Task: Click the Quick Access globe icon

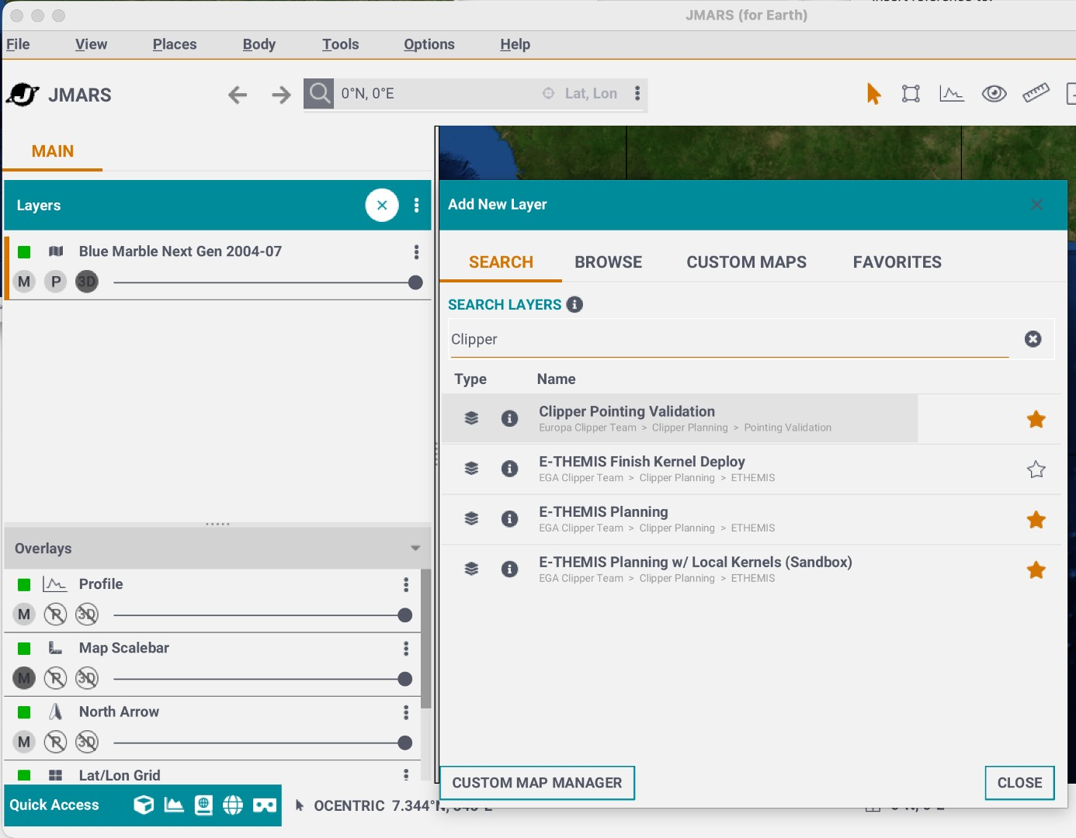Action: 233,805
